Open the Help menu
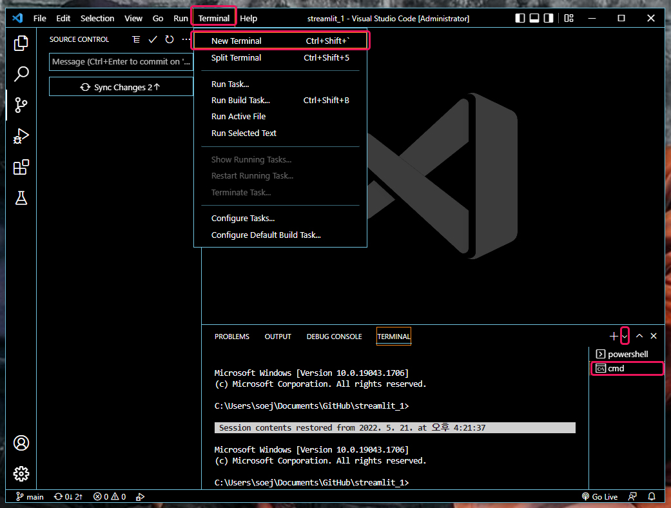 pyautogui.click(x=248, y=19)
